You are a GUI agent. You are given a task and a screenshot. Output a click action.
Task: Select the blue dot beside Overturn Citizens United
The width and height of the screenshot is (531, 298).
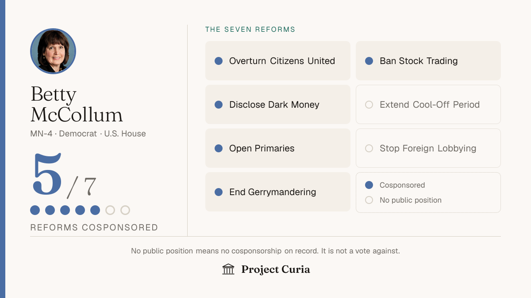tap(219, 61)
